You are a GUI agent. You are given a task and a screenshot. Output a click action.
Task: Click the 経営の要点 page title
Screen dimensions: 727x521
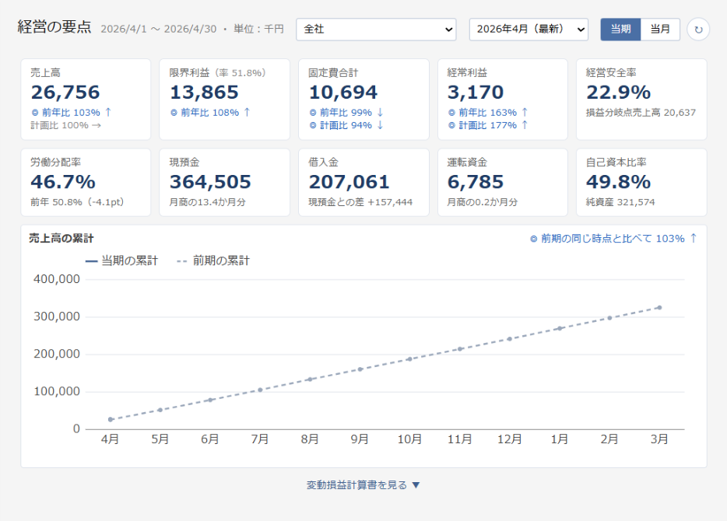[54, 27]
